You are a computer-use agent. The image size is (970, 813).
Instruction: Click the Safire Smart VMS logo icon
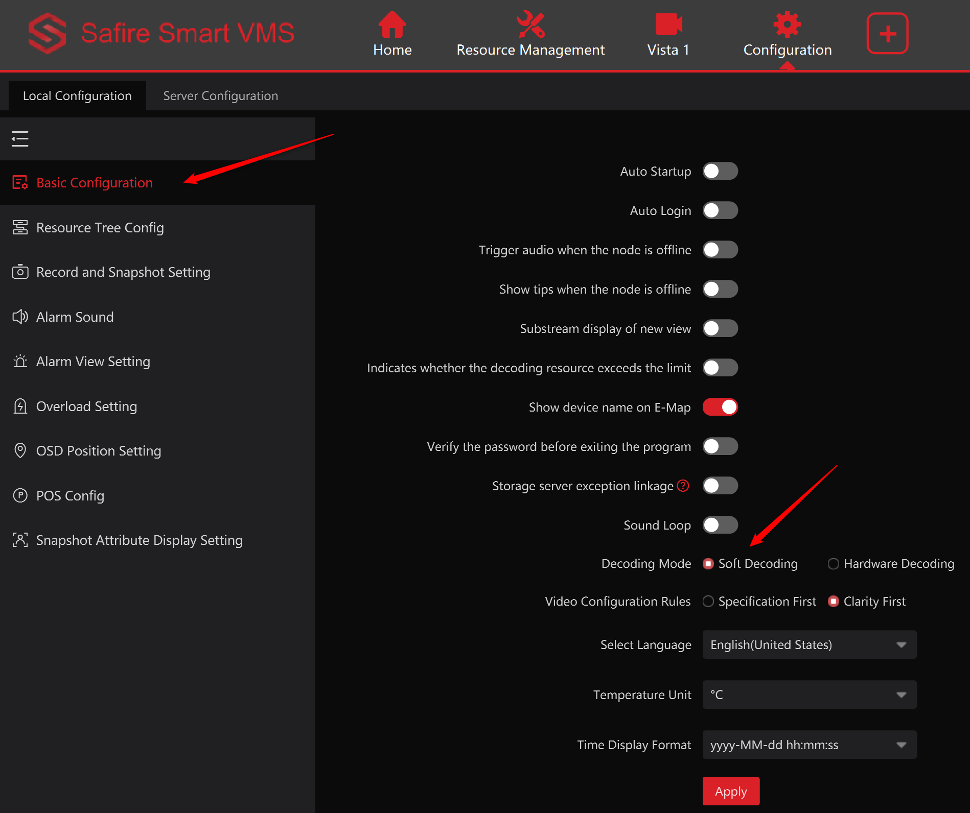pyautogui.click(x=47, y=33)
